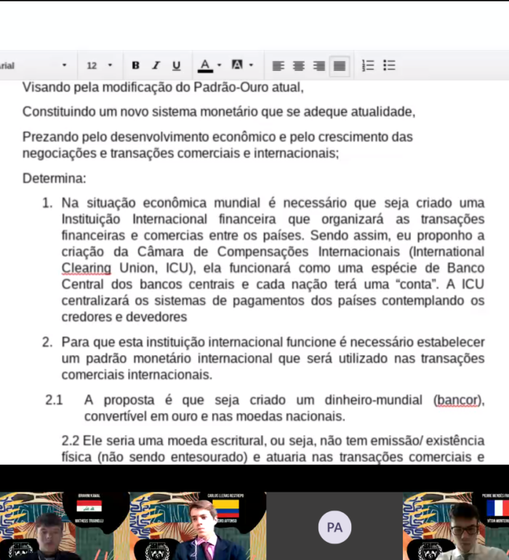Click the highlight color button
Screen dimensions: 509x560
pyautogui.click(x=237, y=65)
